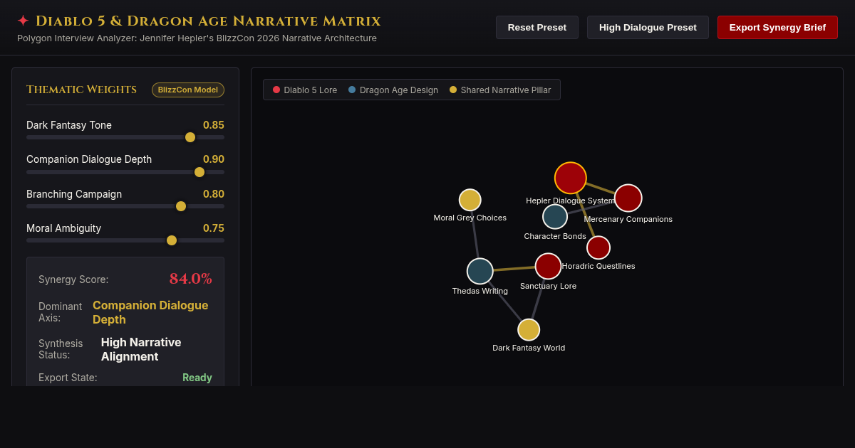
Task: Apply the High Dialogue Preset
Action: pyautogui.click(x=648, y=28)
